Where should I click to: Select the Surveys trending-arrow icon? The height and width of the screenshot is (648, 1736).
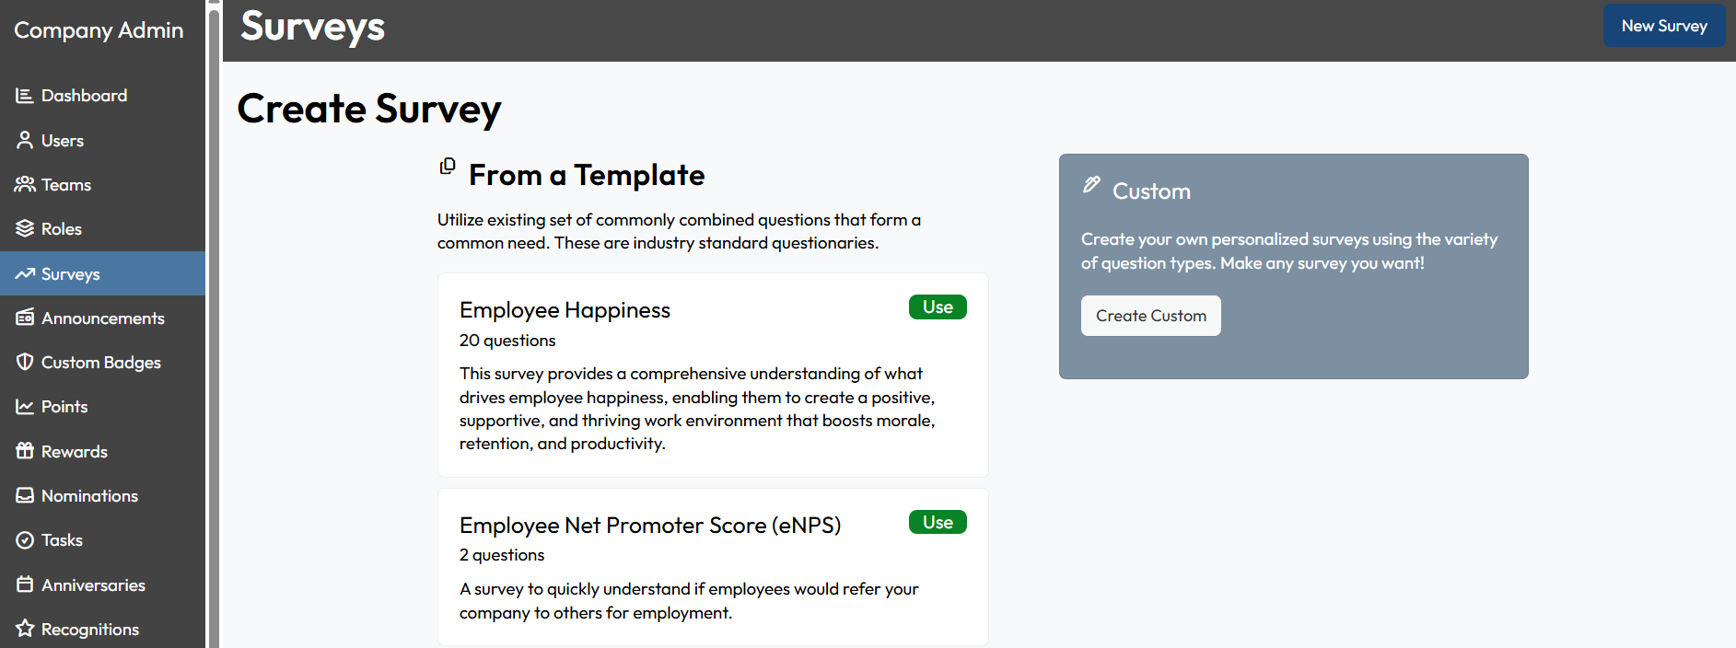pos(25,273)
